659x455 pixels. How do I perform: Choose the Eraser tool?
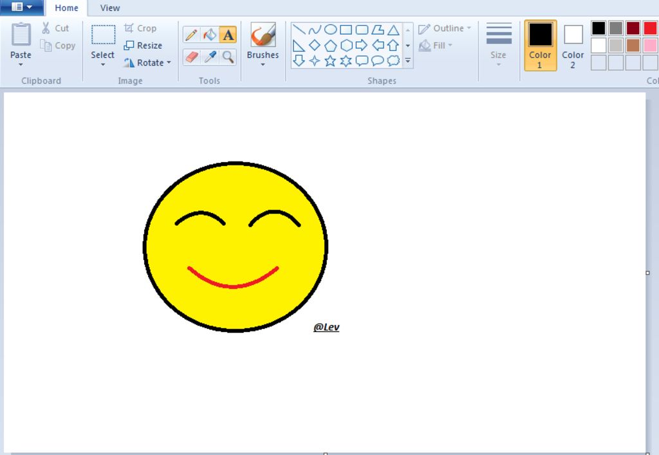coord(191,57)
